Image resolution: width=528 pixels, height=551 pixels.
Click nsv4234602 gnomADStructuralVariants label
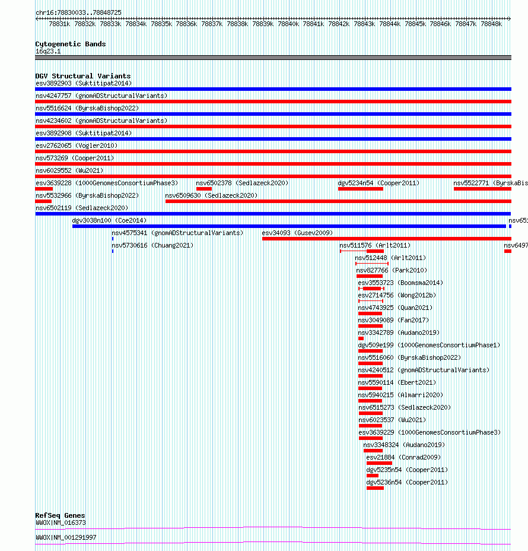(x=101, y=121)
